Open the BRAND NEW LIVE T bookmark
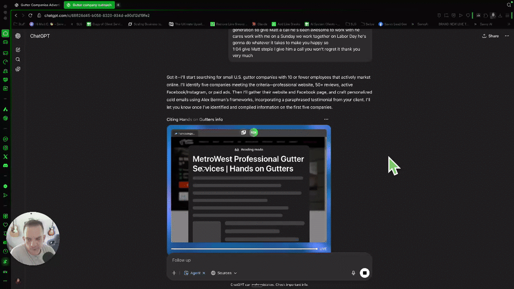This screenshot has height=289, width=514. pyautogui.click(x=453, y=24)
